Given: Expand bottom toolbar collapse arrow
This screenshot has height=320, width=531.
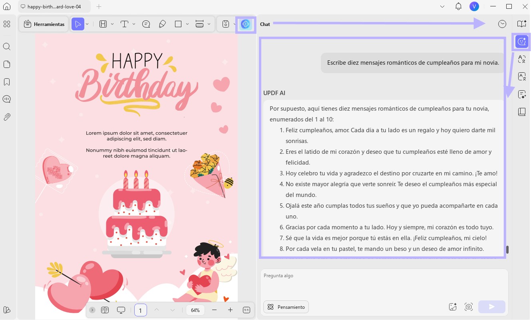Looking at the screenshot, I should click(x=92, y=310).
